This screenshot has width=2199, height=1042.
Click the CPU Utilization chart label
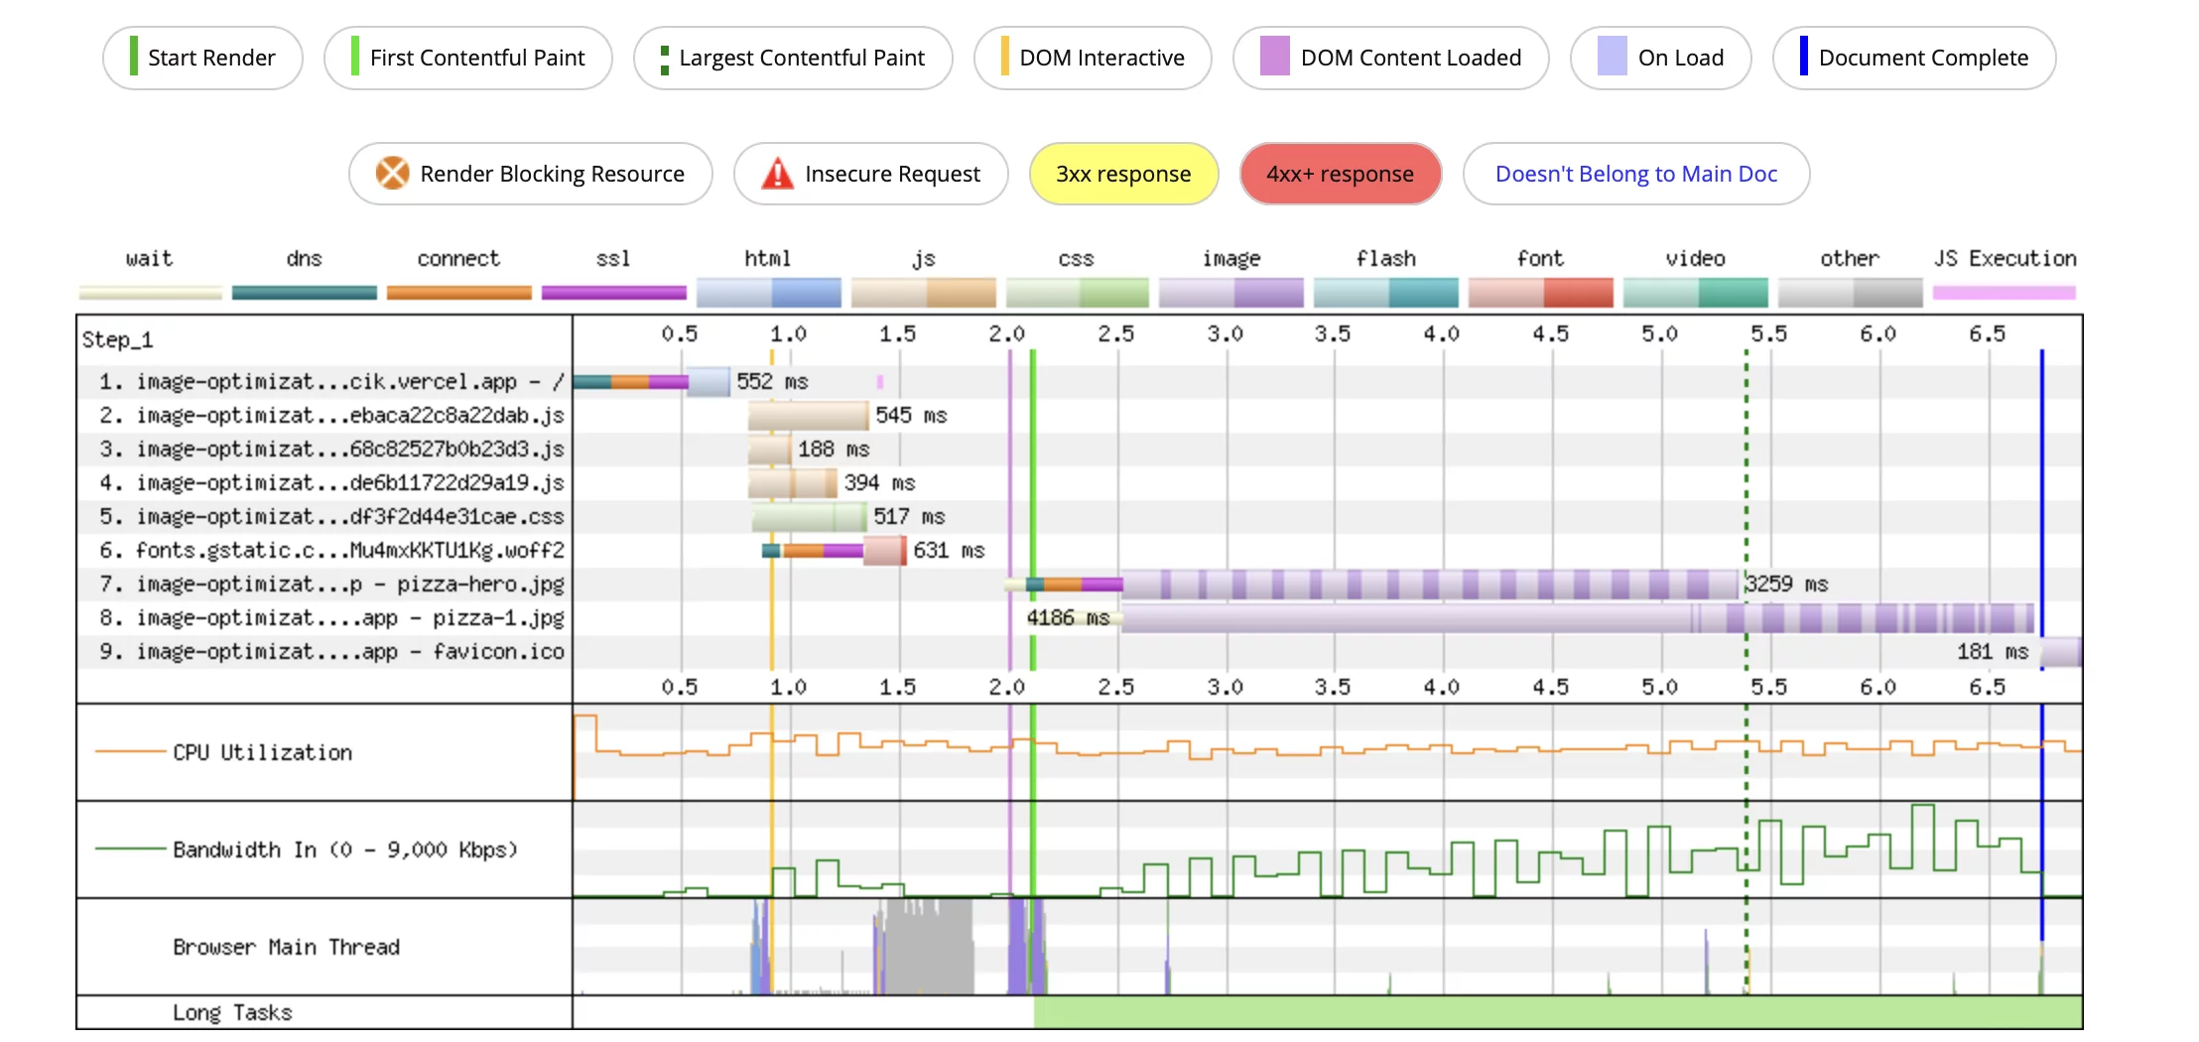coord(261,751)
